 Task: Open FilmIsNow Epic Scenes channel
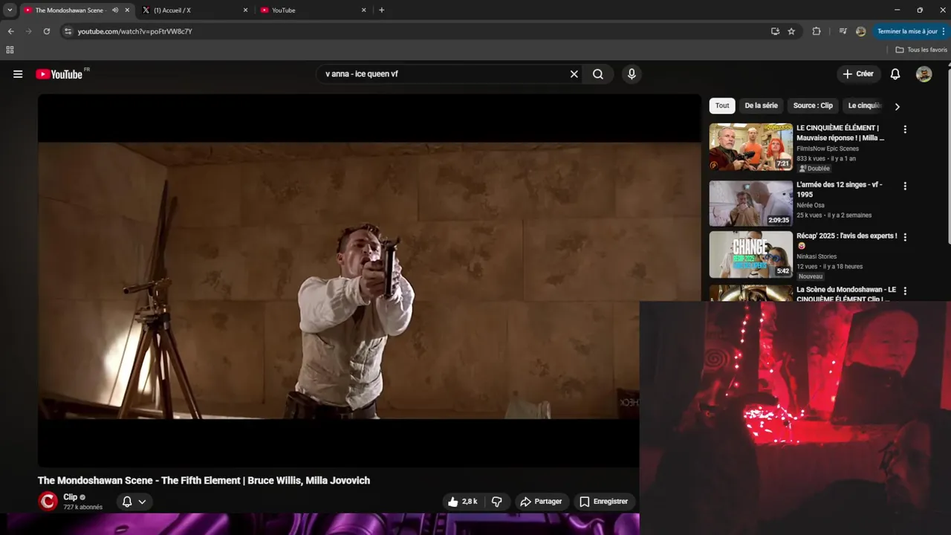[x=828, y=149]
